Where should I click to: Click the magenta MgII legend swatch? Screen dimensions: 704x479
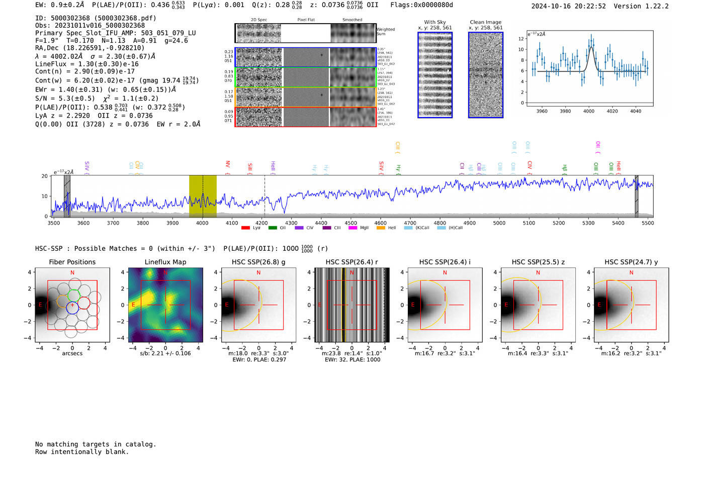click(353, 228)
